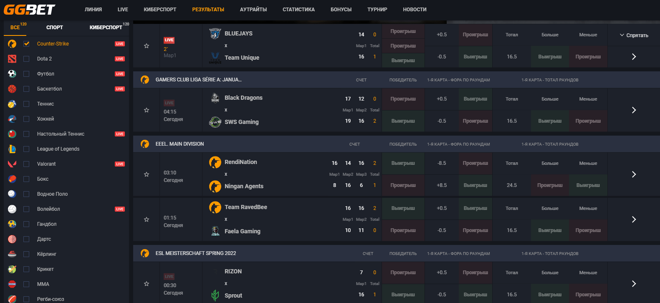
Task: Click the Black Dragons team name
Action: point(243,98)
